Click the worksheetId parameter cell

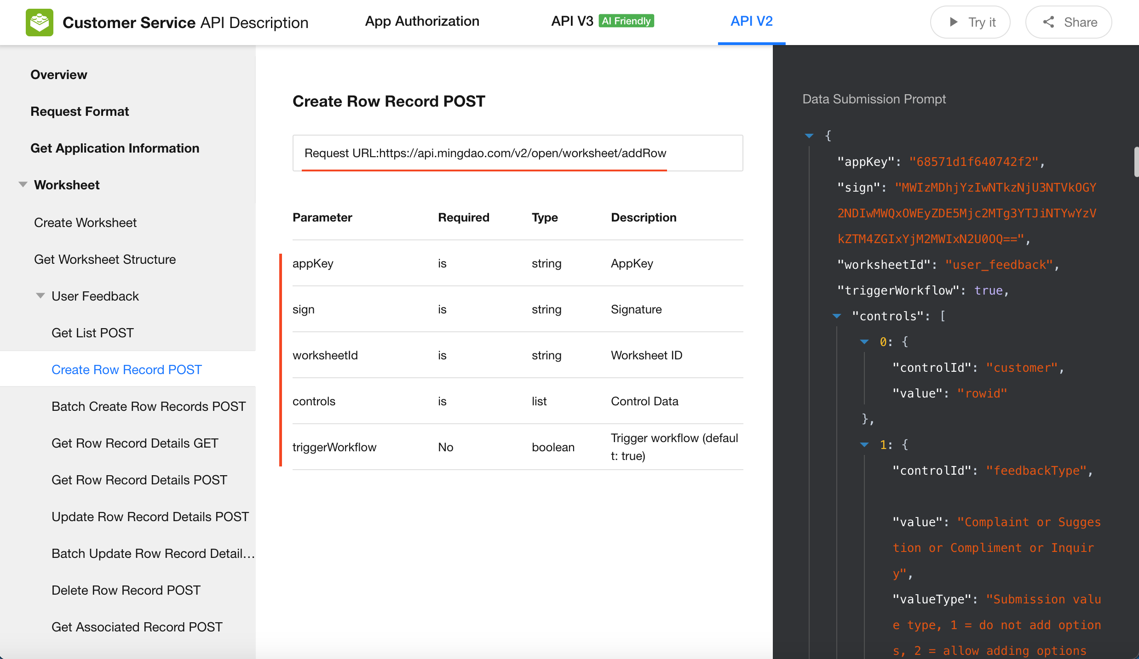pyautogui.click(x=325, y=355)
